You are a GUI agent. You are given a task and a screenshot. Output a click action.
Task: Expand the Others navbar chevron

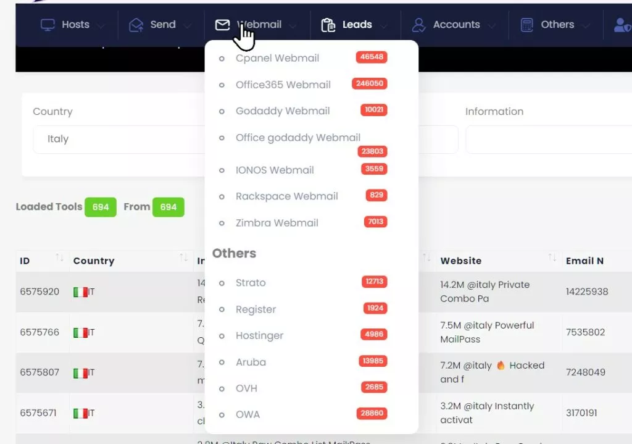click(586, 26)
